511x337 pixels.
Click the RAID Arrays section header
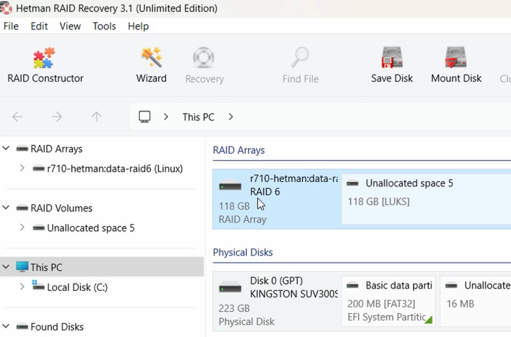[x=238, y=150]
